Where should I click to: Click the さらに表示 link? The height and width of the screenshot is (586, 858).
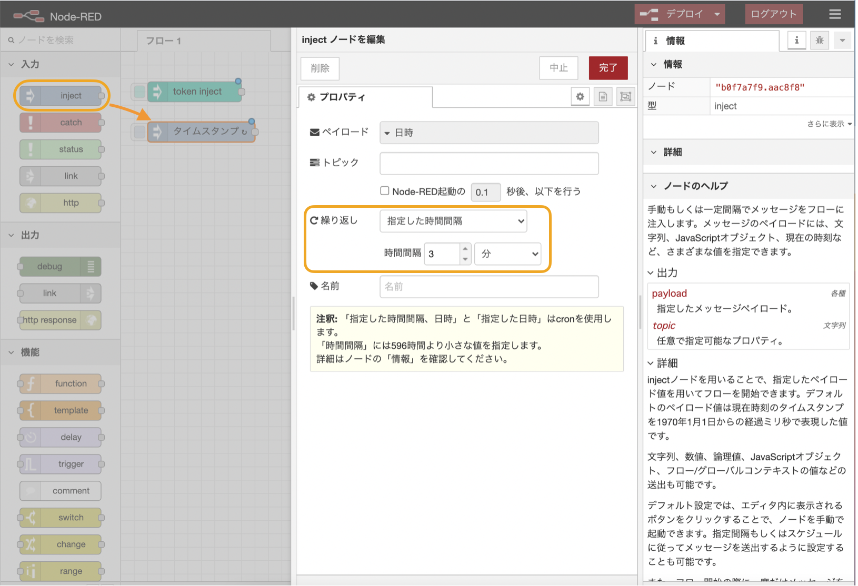tap(829, 124)
